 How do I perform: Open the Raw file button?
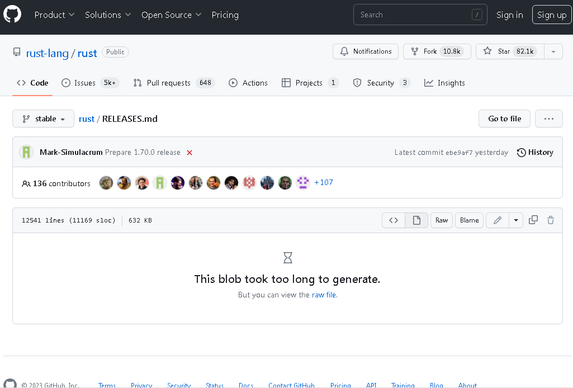[442, 220]
